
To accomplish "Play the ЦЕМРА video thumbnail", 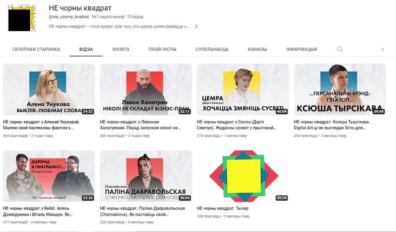I will (x=243, y=90).
